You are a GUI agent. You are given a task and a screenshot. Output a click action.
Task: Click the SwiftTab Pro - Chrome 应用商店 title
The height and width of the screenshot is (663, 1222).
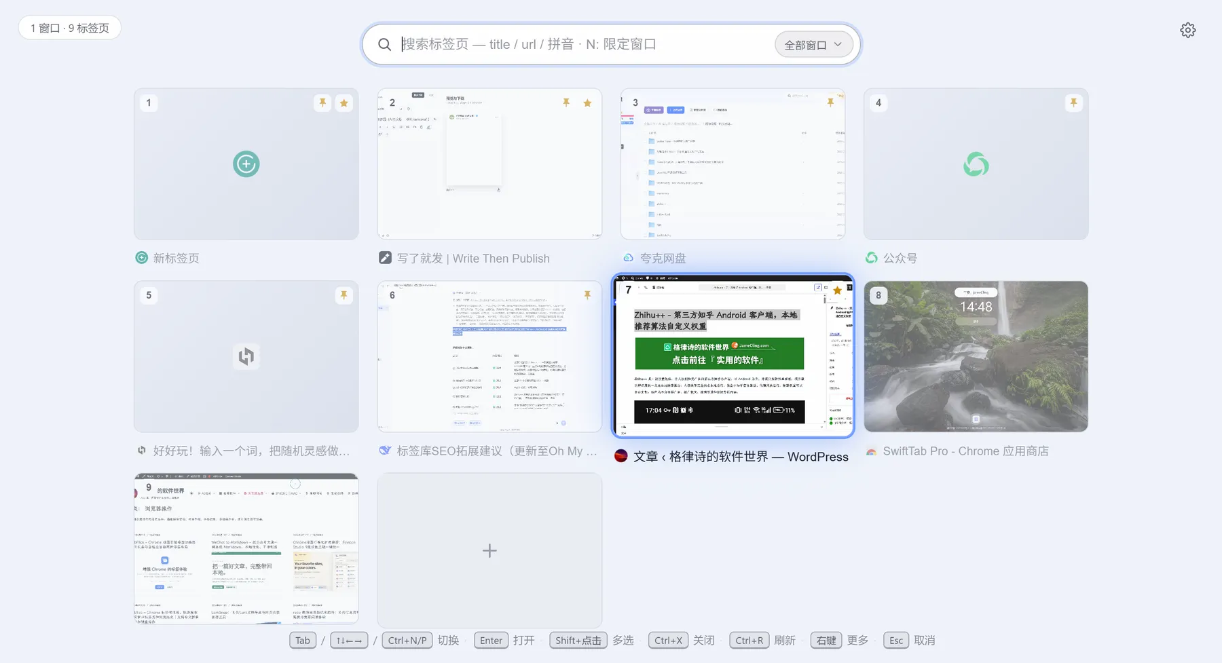tap(965, 451)
